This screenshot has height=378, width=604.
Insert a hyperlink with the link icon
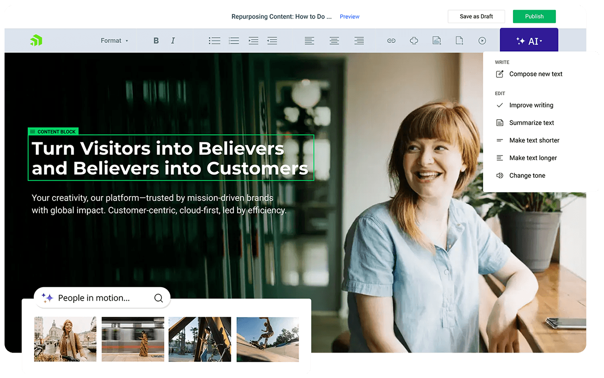pos(391,41)
